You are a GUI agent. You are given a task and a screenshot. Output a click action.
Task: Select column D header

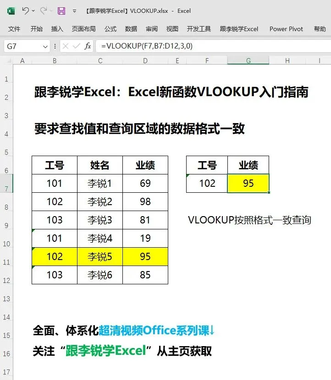pyautogui.click(x=145, y=60)
